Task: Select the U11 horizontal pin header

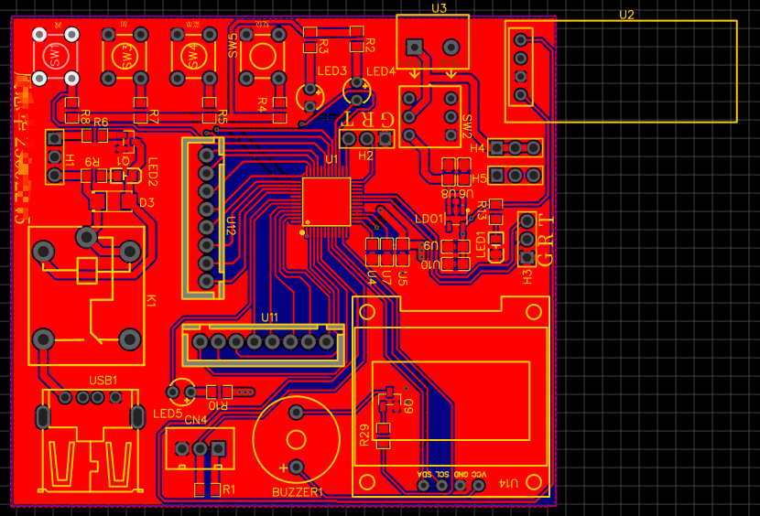Action: click(263, 345)
